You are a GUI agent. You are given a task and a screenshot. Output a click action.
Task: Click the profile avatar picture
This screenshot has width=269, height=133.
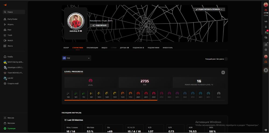pos(76,21)
